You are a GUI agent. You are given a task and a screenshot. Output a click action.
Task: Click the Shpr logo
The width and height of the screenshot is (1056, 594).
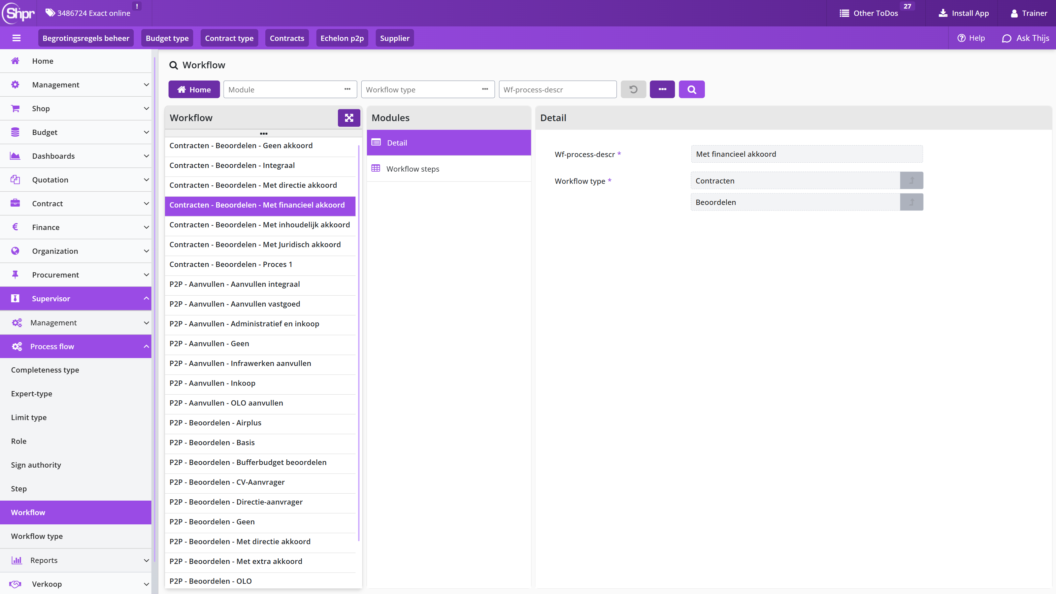(18, 13)
